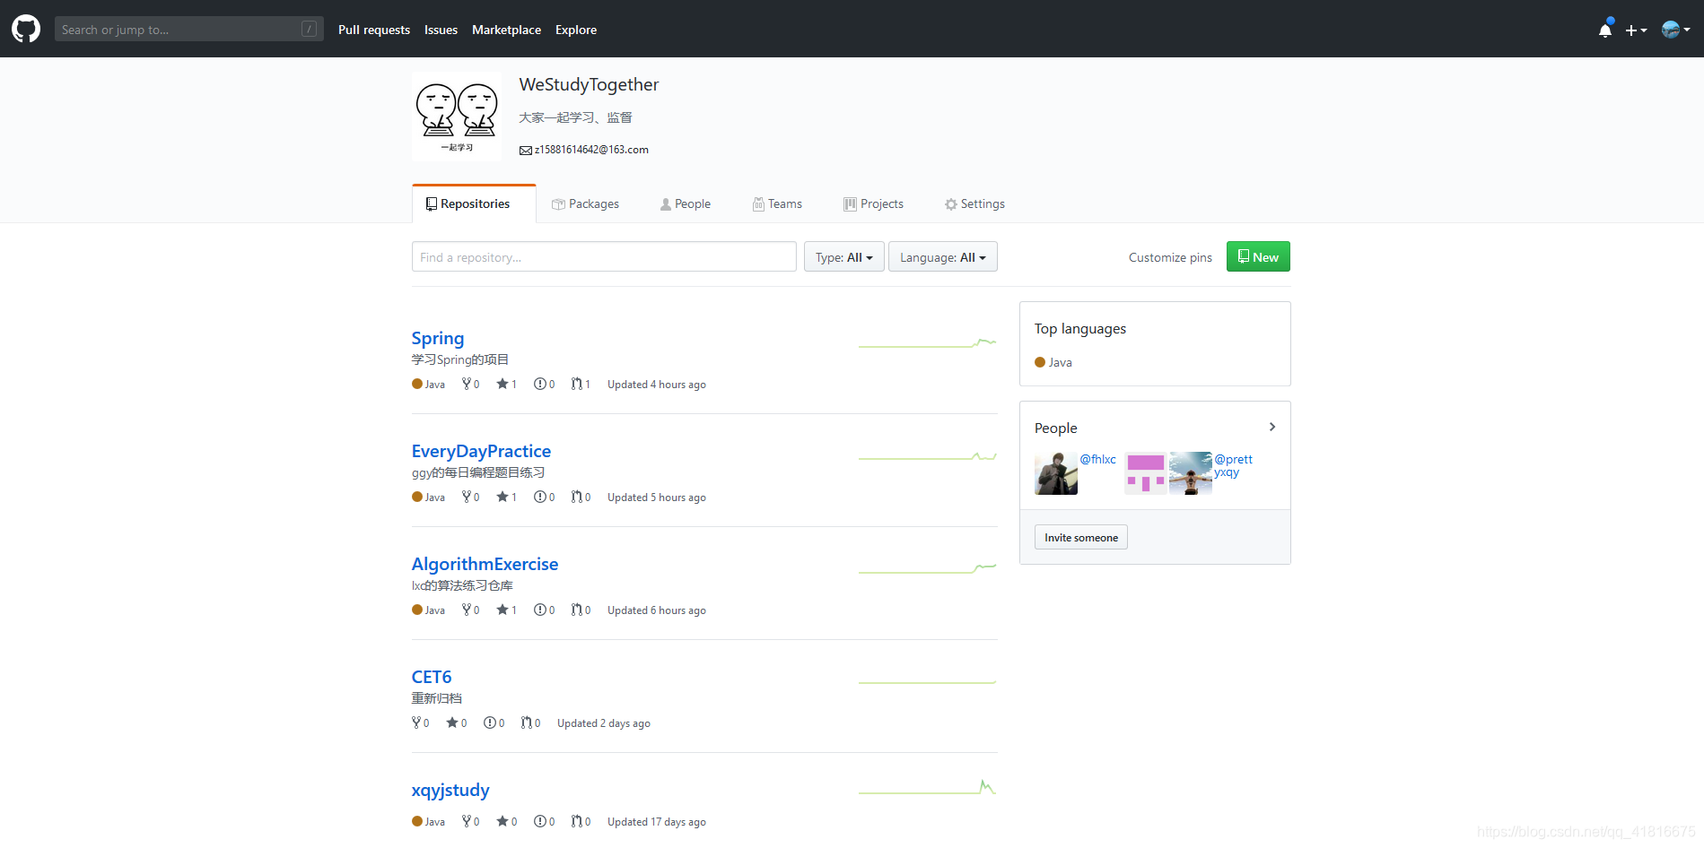The height and width of the screenshot is (848, 1704).
Task: Click the Invite someone button
Action: (x=1081, y=537)
